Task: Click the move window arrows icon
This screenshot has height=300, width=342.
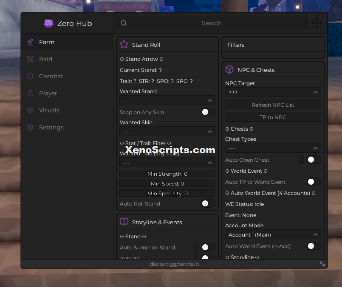Action: coord(317,23)
